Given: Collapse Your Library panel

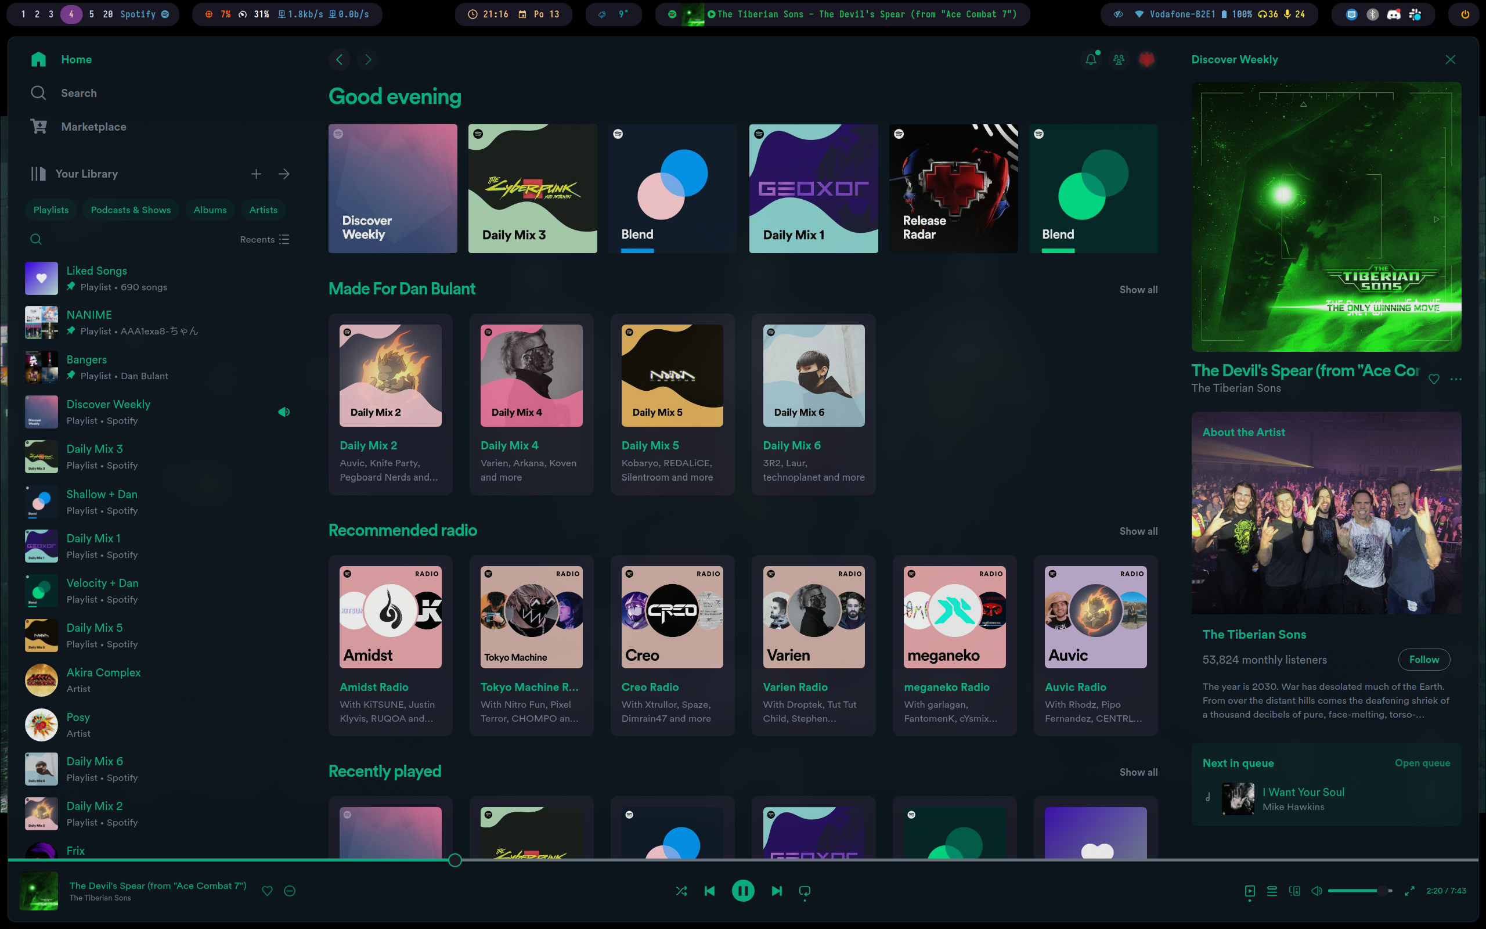Looking at the screenshot, I should 74,174.
